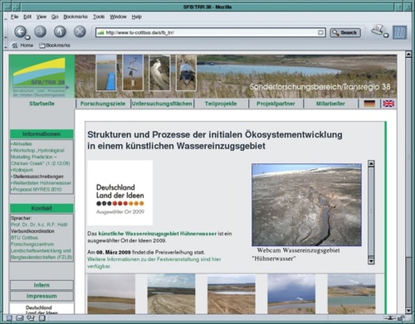Image resolution: width=415 pixels, height=324 pixels.
Task: Open Proposal MYRES 2010 link
Action: coord(36,189)
